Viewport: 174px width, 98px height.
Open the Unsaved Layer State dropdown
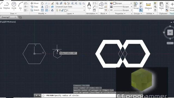pos(70,7)
